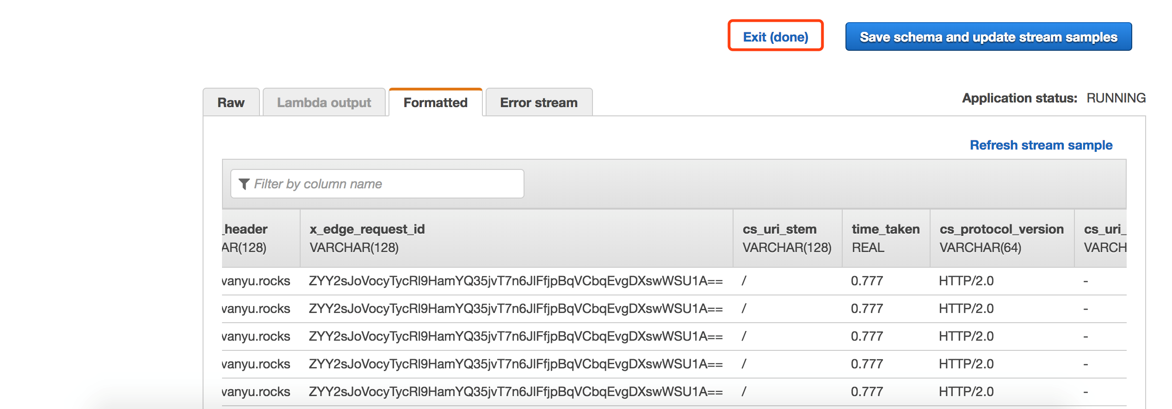Click the x_edge_request_id column header

367,229
